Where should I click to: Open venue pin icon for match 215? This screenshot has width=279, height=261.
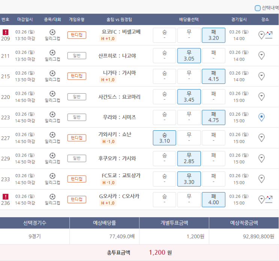point(261,76)
